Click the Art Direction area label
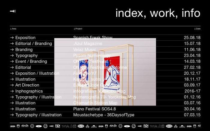The height and width of the screenshot is (131, 210). click(27, 85)
